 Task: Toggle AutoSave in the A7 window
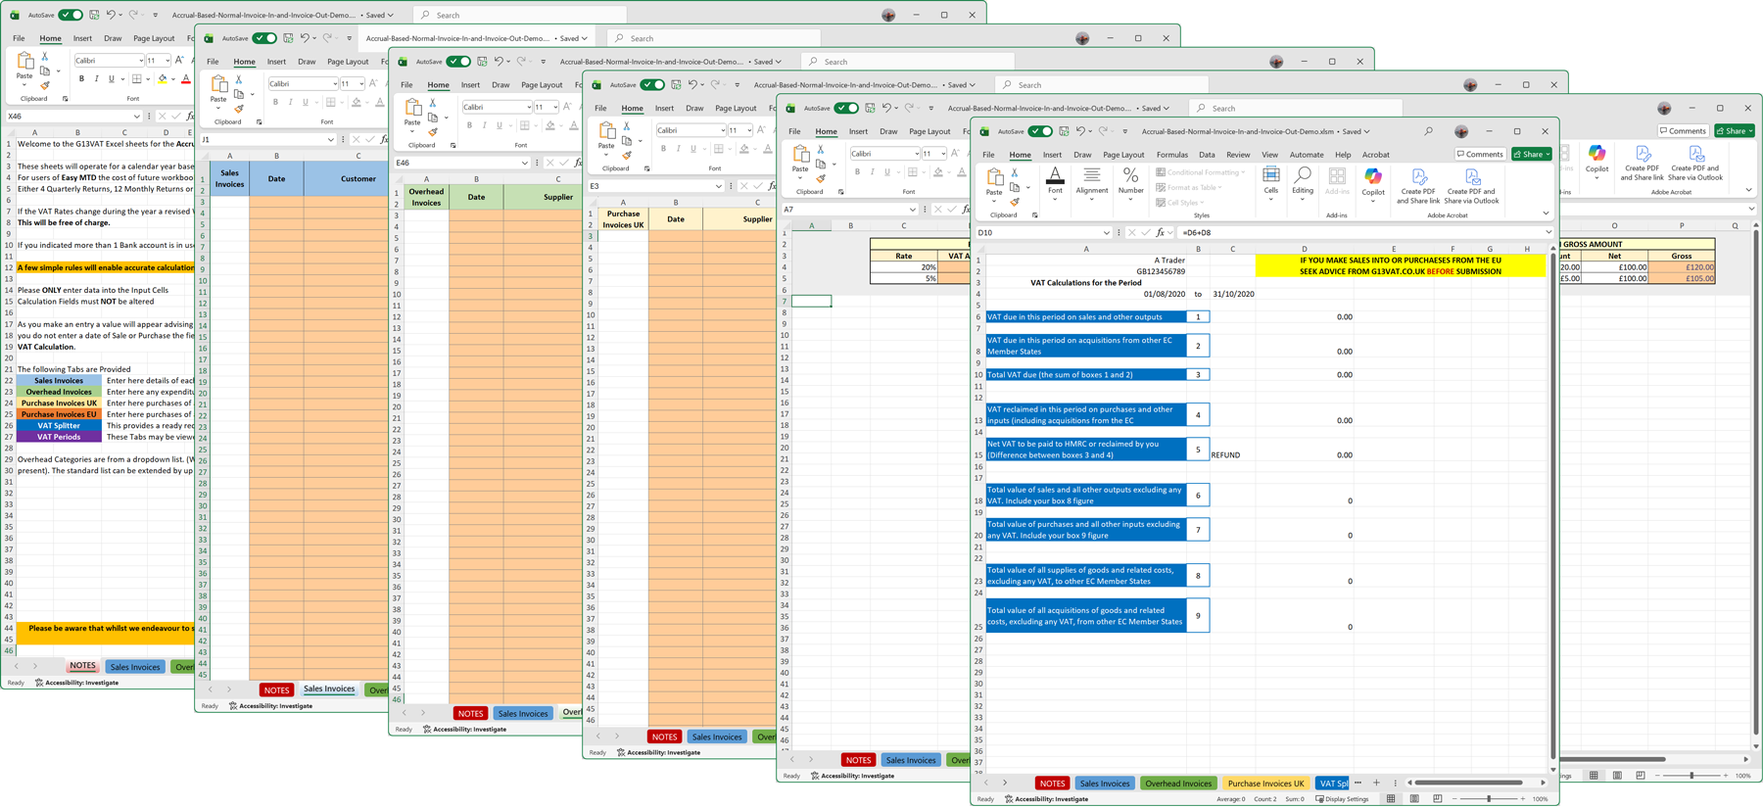846,108
